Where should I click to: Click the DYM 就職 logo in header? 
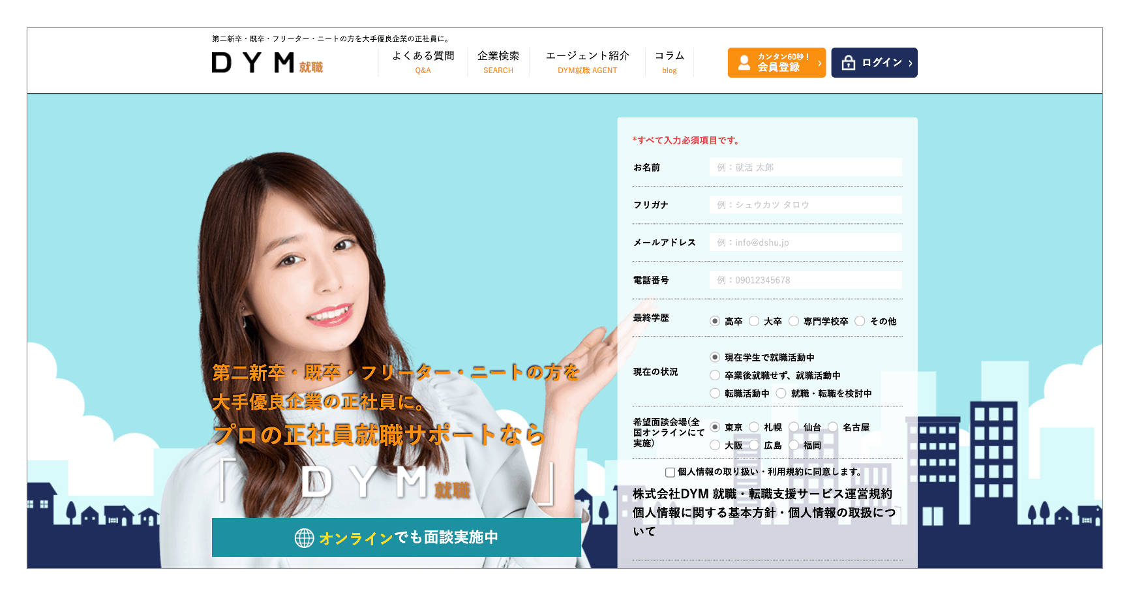tap(267, 63)
